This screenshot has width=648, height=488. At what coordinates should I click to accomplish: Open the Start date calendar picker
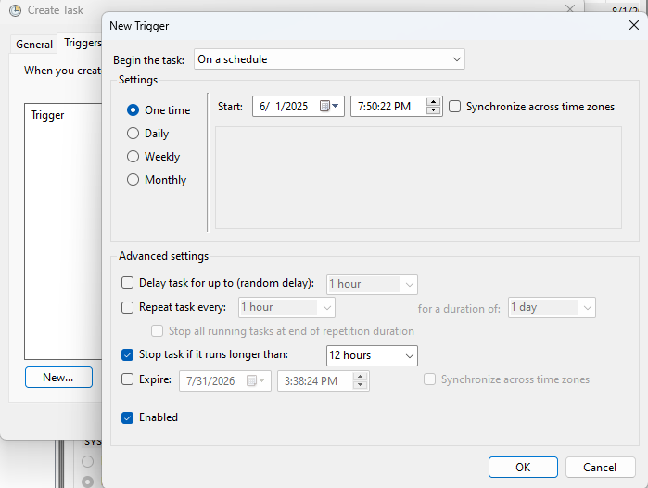329,107
